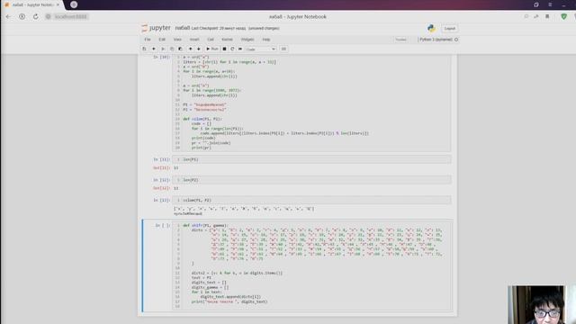Click the Trusted notebook indicator
The image size is (576, 324).
[x=400, y=40]
